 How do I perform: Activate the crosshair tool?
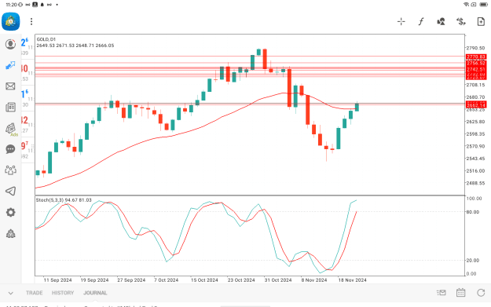point(401,21)
